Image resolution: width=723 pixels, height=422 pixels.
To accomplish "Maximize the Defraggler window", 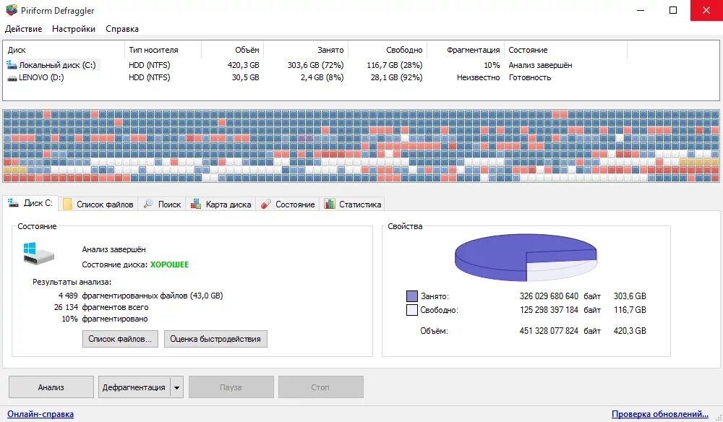I will click(x=672, y=10).
